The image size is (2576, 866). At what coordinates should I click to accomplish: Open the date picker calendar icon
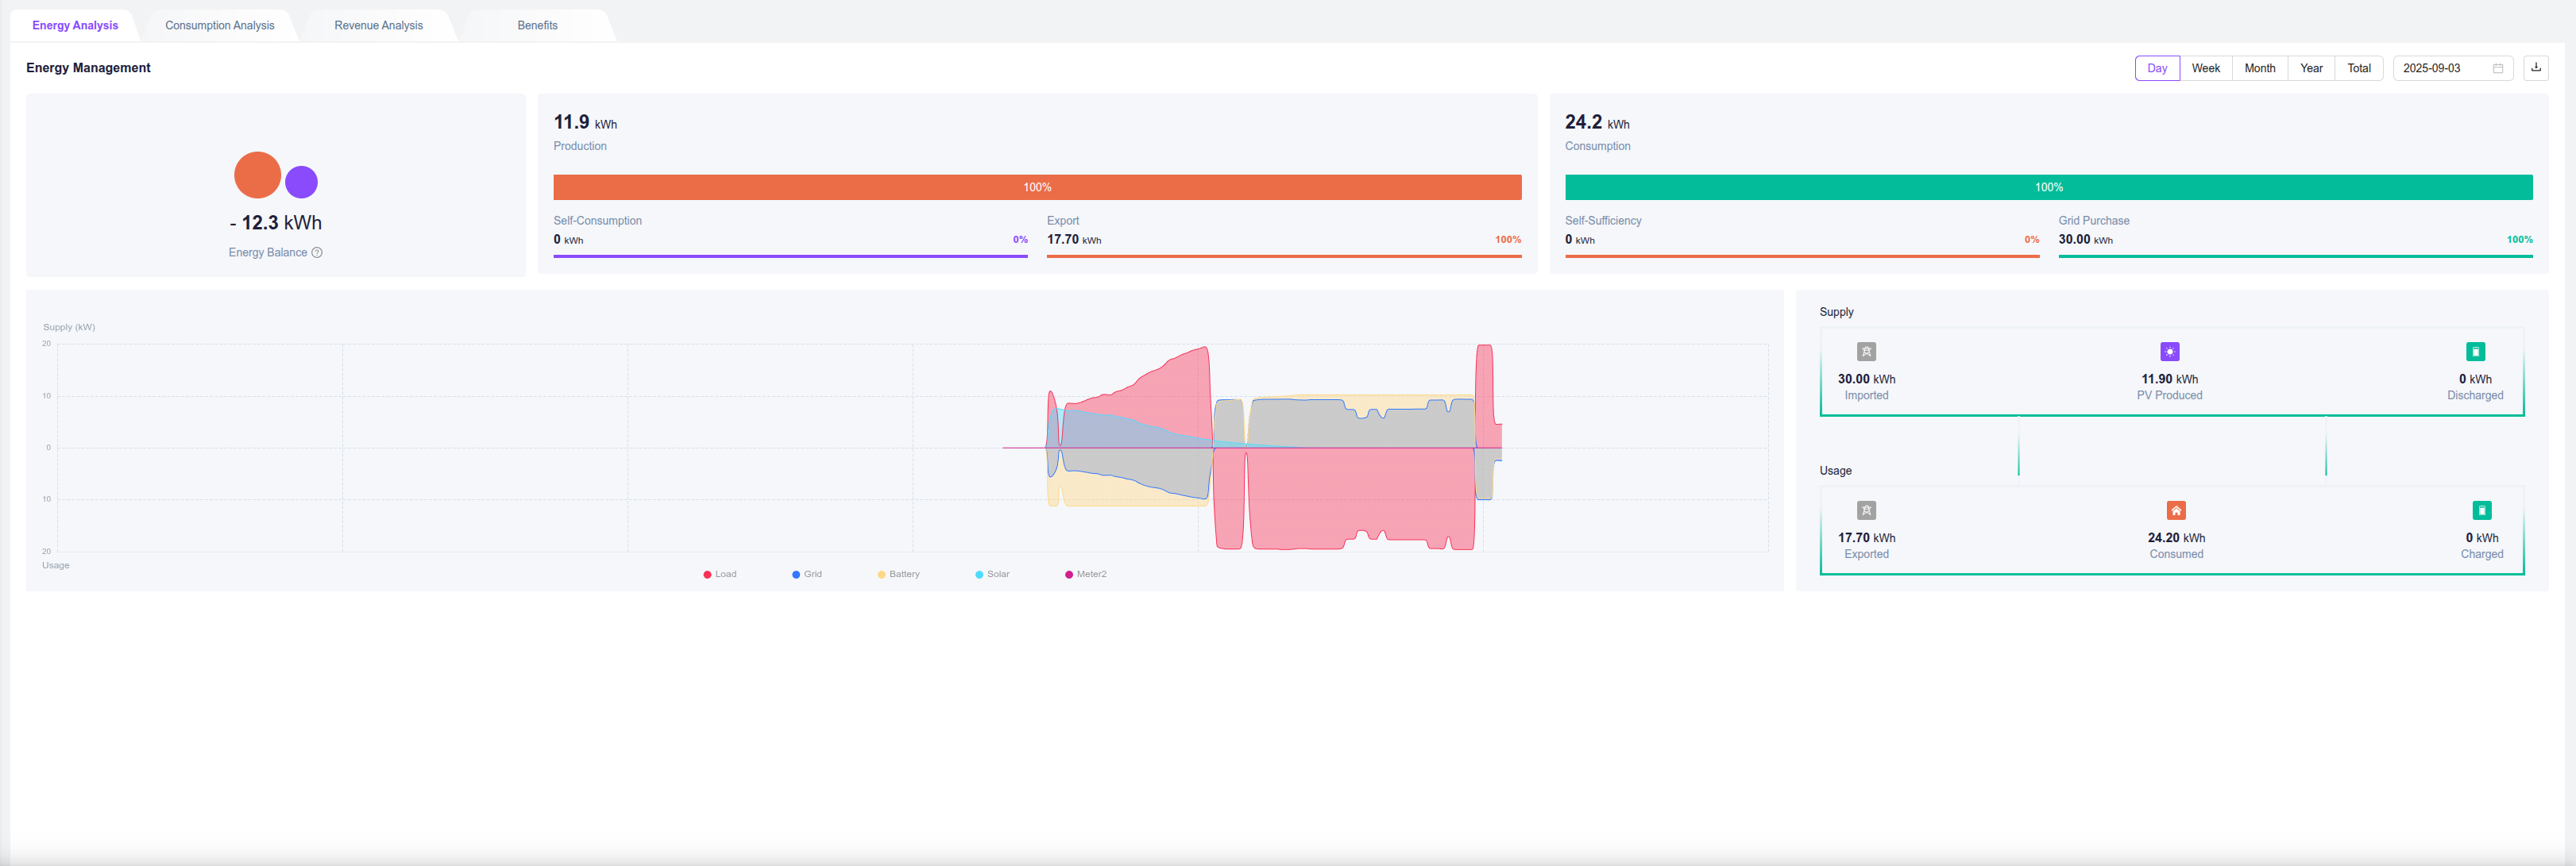[2497, 68]
